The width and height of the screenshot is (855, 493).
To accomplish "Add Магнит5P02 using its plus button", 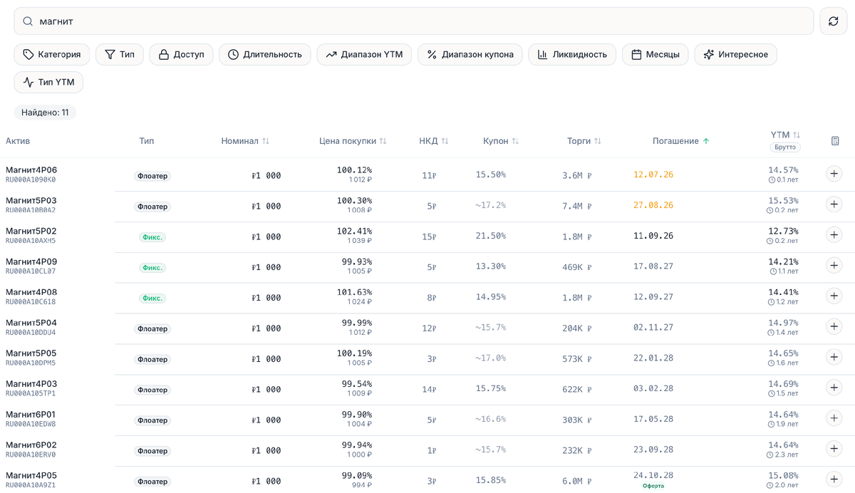I will (834, 235).
